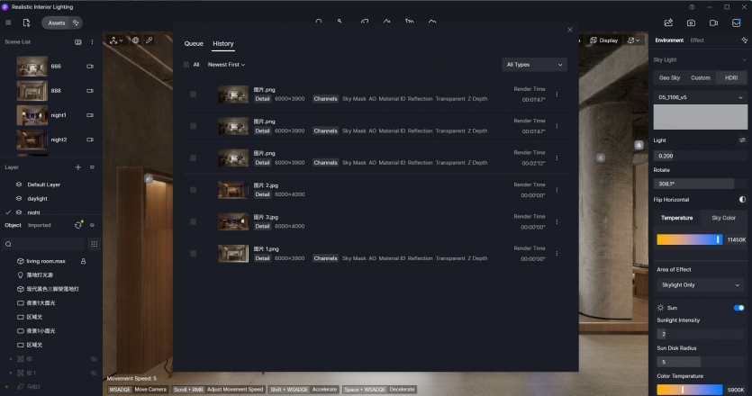
Task: Open the image render camera icon
Action: click(691, 22)
